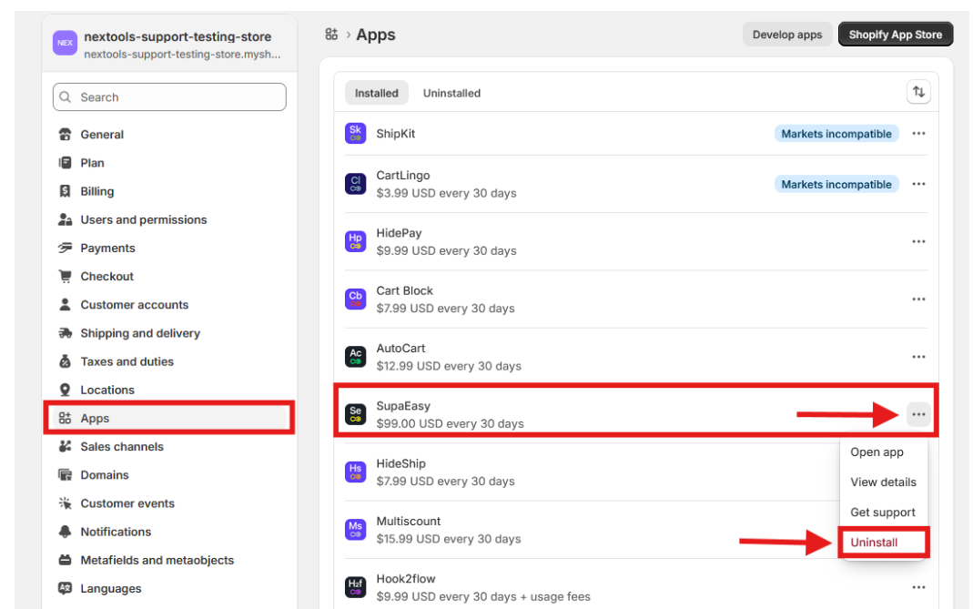The height and width of the screenshot is (609, 973).
Task: Open Shipping and delivery settings
Action: [x=140, y=333]
